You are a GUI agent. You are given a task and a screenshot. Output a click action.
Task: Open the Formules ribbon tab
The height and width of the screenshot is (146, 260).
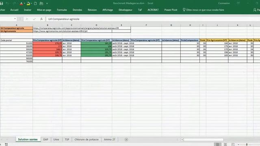(x=62, y=10)
